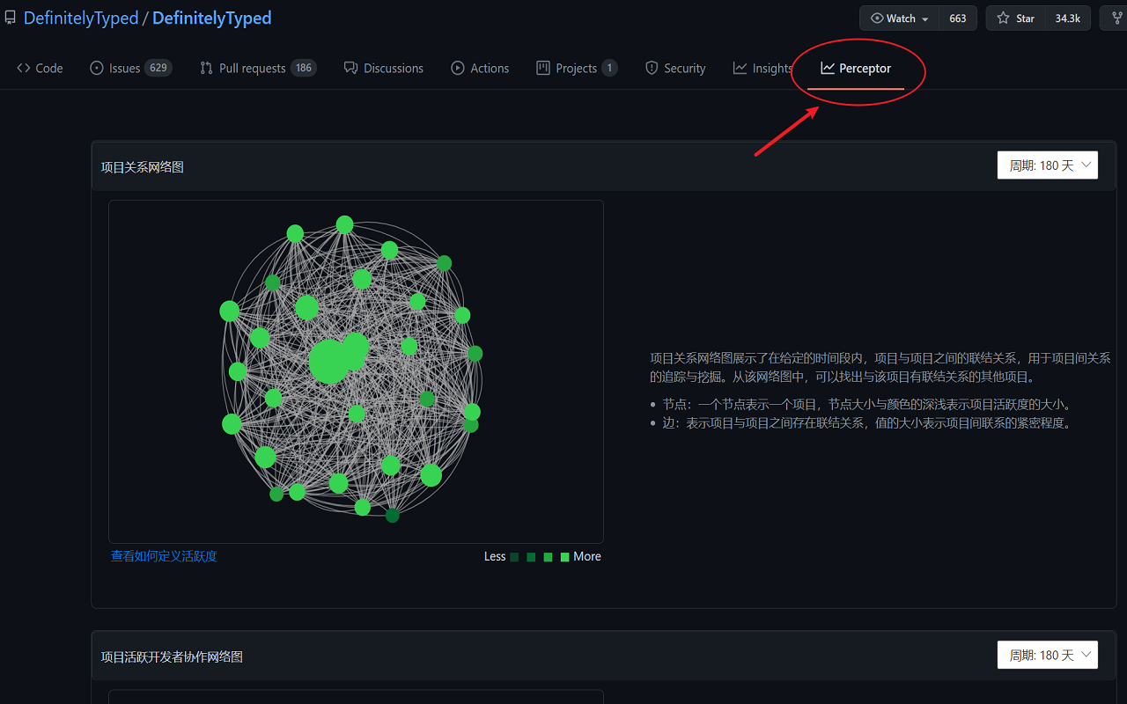Click the largest node in network graph
Screen dimensions: 1127x704
click(x=328, y=362)
